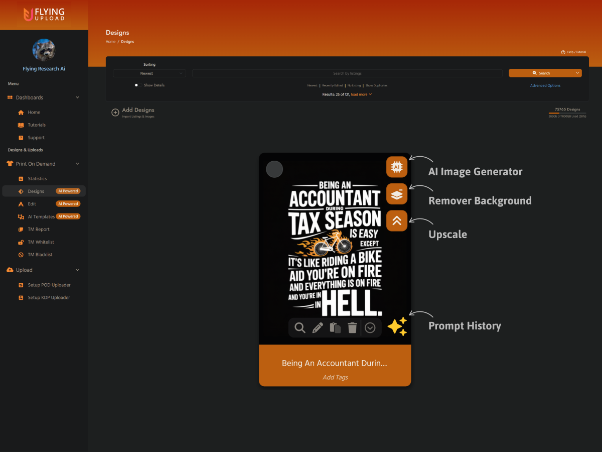Screen dimensions: 602x452
Task: Open Help / Tutorial question mark icon
Action: [x=563, y=52]
